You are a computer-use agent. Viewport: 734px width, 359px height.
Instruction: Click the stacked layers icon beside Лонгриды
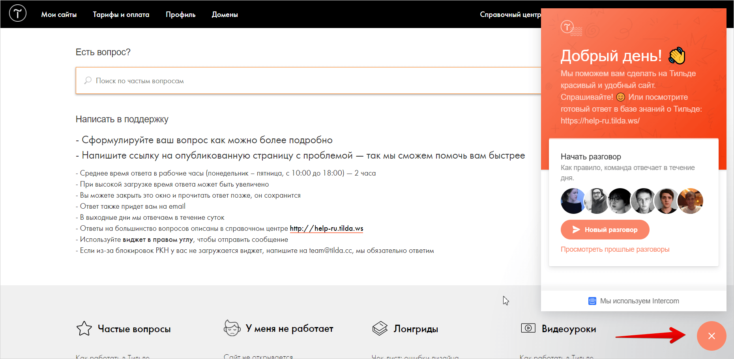tap(380, 328)
